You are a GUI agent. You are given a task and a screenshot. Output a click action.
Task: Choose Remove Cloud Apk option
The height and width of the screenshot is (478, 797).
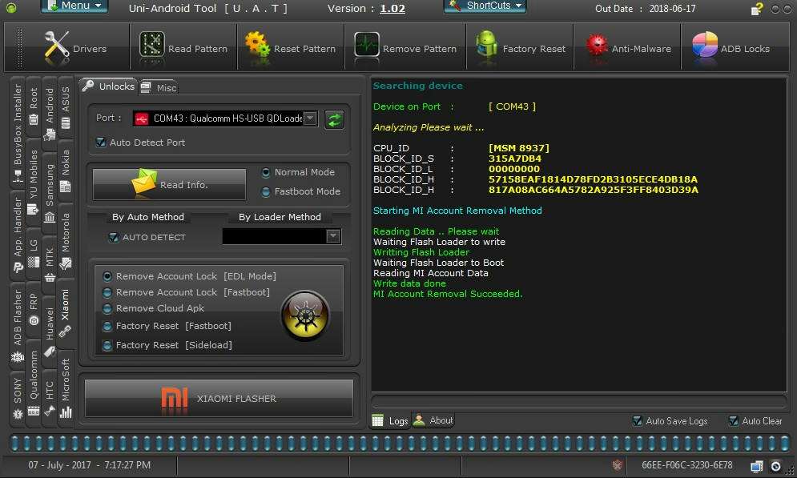coord(107,308)
